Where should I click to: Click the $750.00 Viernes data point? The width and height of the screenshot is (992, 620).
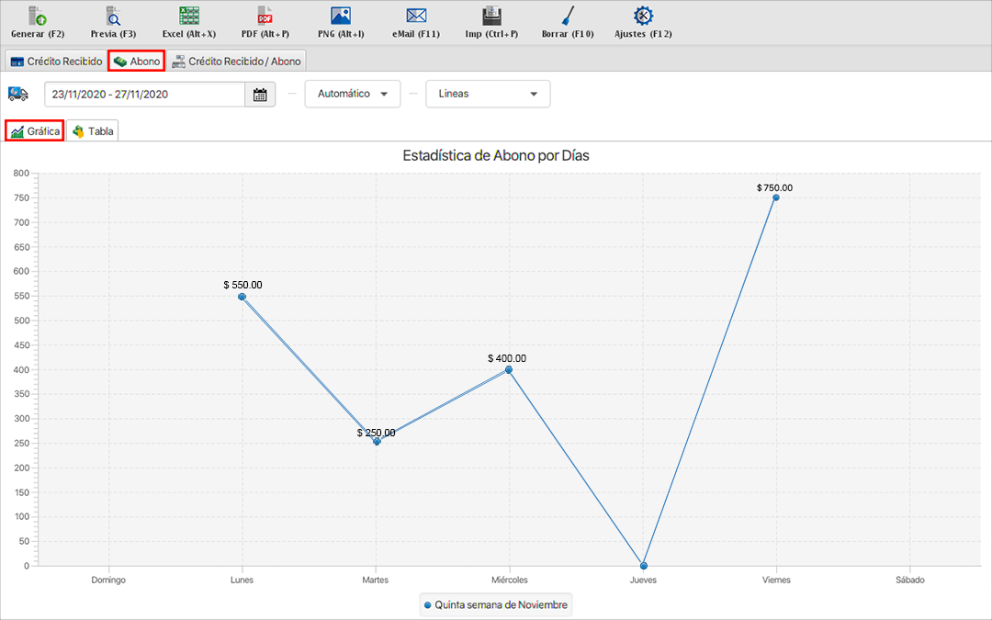(x=775, y=197)
